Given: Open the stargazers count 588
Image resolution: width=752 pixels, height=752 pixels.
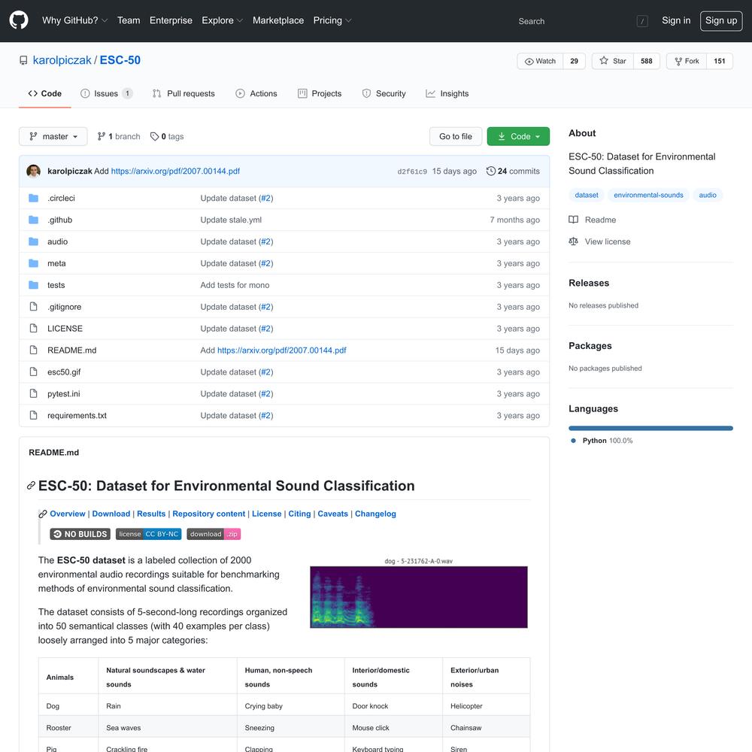Looking at the screenshot, I should click(647, 62).
